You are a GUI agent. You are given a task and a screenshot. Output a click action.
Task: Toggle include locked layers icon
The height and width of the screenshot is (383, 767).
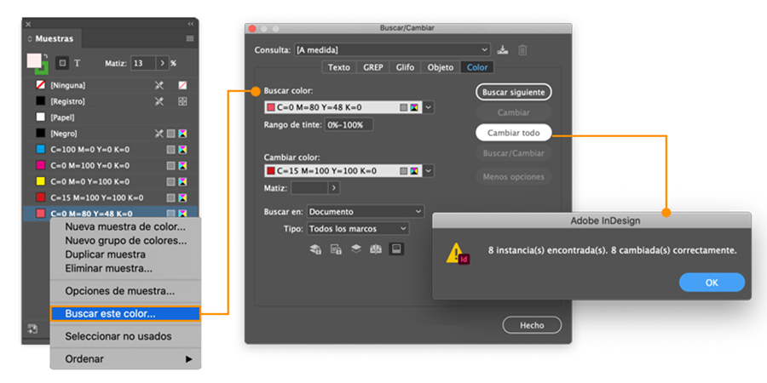click(315, 249)
